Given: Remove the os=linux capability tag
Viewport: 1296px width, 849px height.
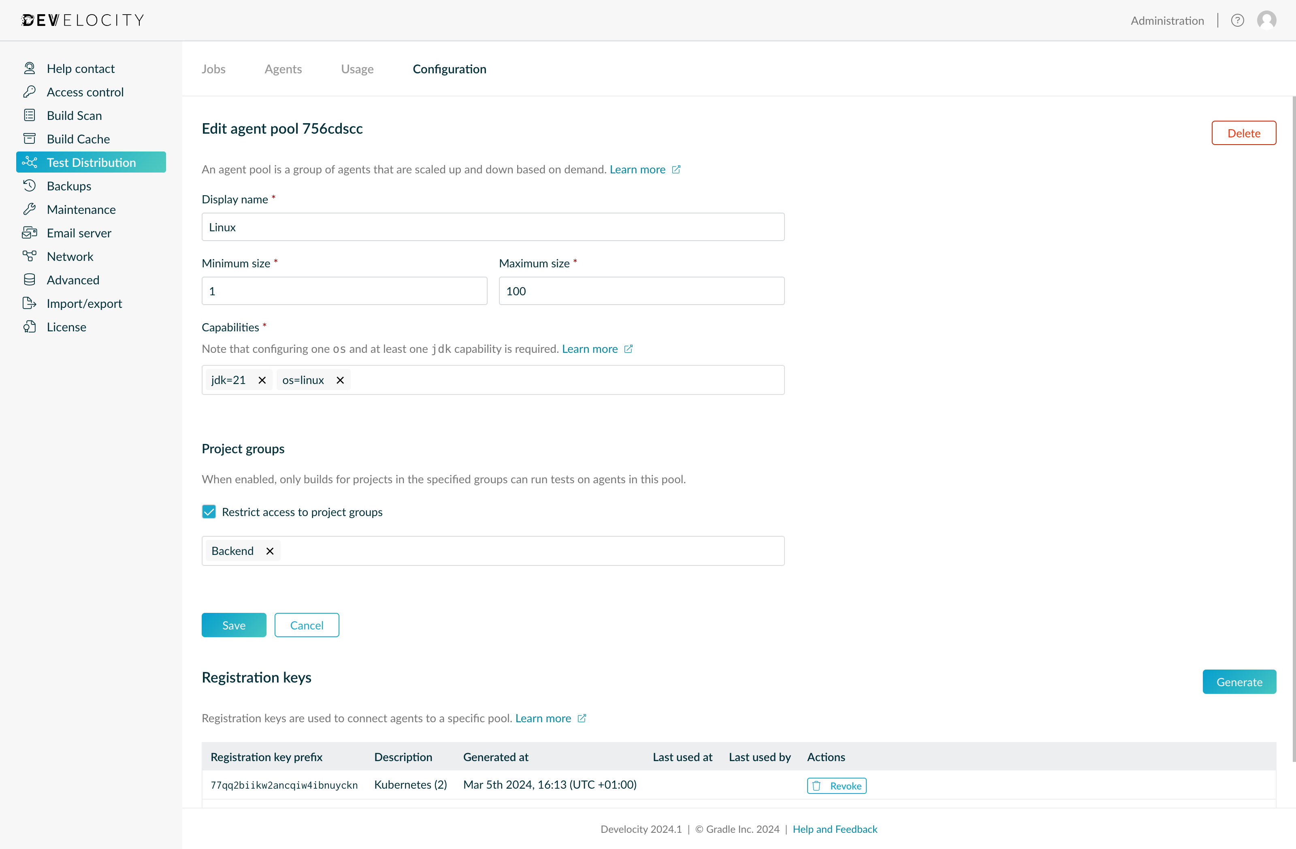Looking at the screenshot, I should coord(340,380).
